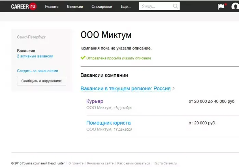Viewport: 239px width, 167px height.
Task: Click 'Отправлена просьба указать описание' message
Action: [118, 58]
